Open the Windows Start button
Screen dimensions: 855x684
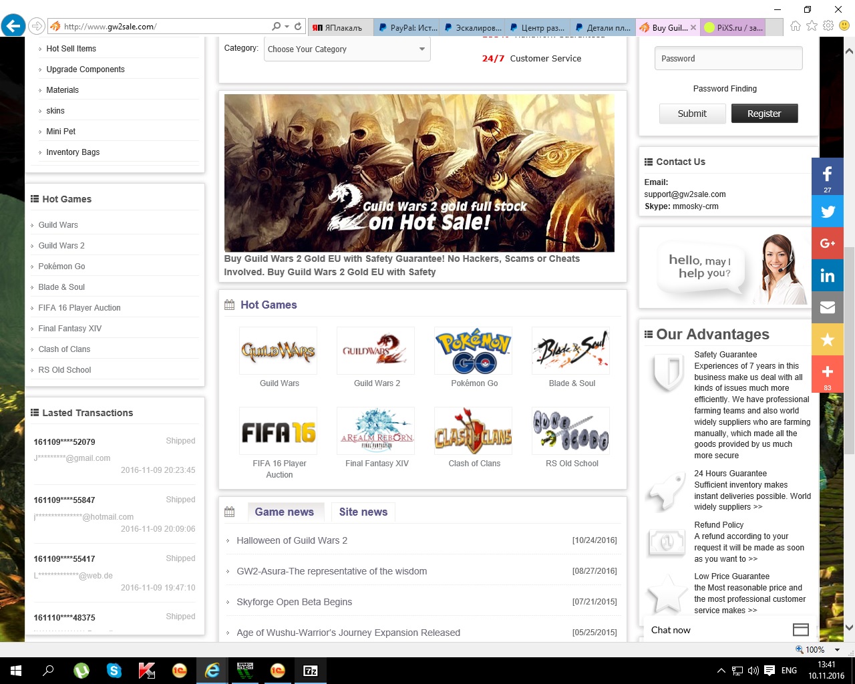(x=16, y=671)
